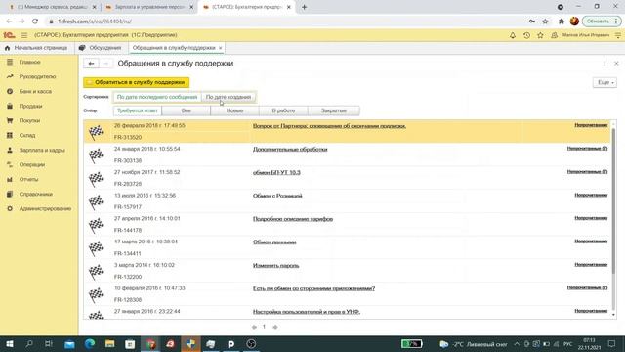Open the Еще dropdown menu
The width and height of the screenshot is (625, 352).
click(x=604, y=82)
